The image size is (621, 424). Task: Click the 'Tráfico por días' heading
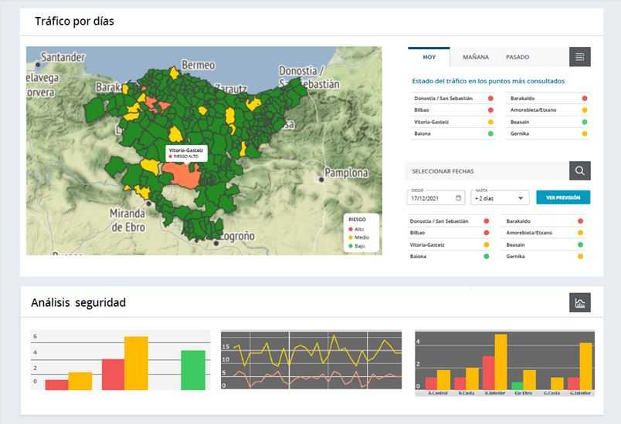pyautogui.click(x=74, y=22)
